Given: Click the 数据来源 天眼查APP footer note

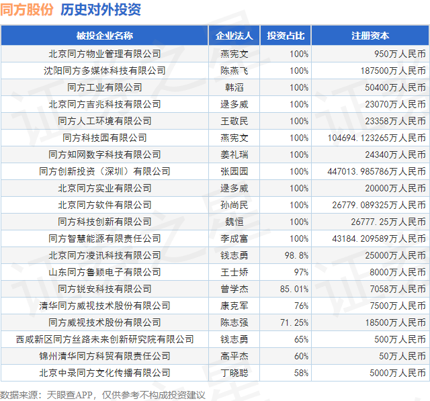Looking at the screenshot, I should tap(103, 395).
